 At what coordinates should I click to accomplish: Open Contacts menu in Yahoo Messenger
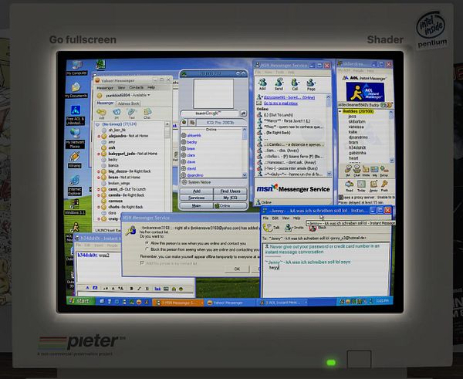pyautogui.click(x=136, y=88)
